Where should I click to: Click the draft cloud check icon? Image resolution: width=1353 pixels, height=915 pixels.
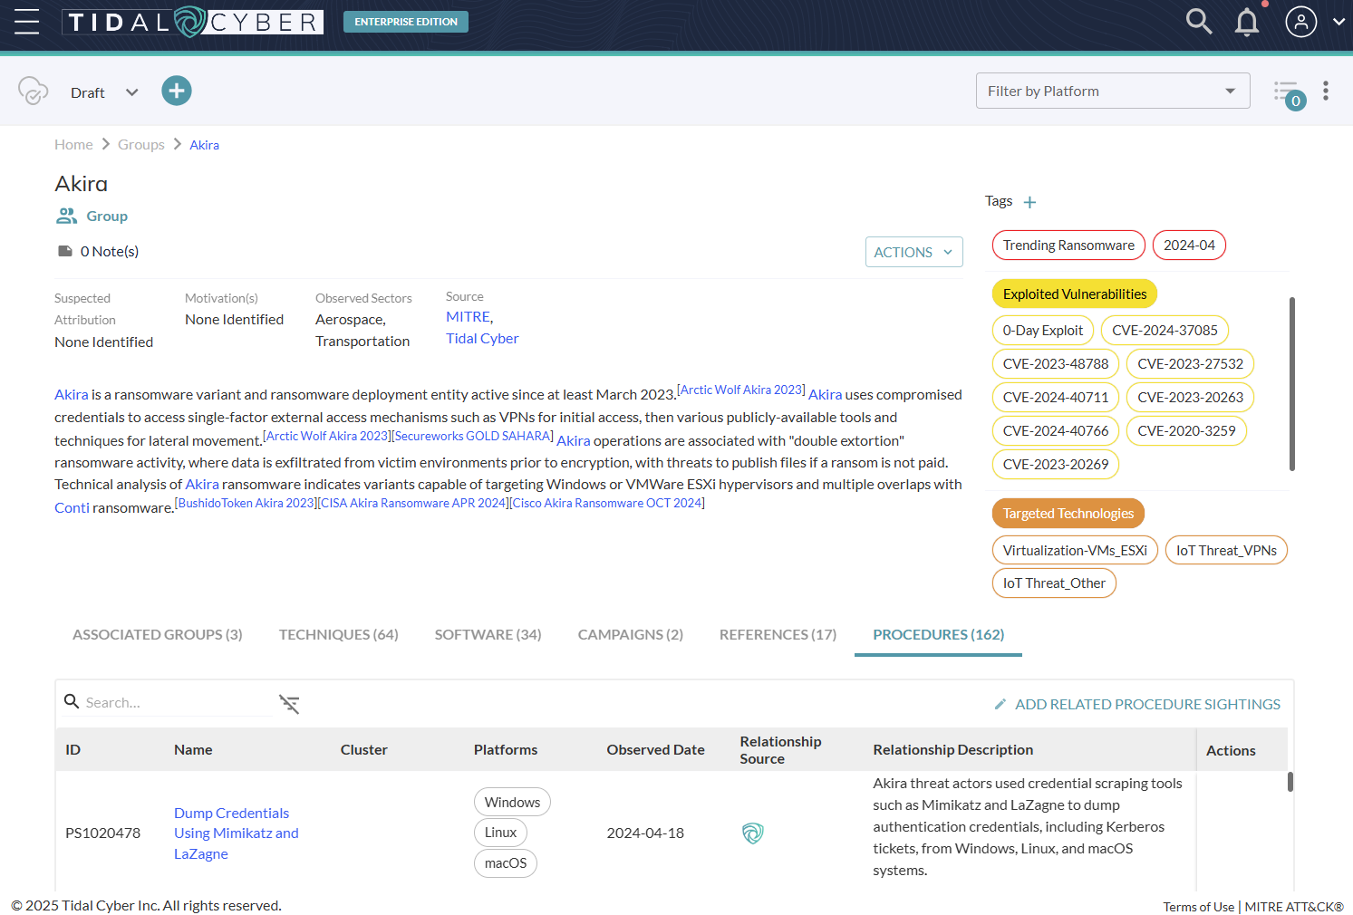click(33, 91)
